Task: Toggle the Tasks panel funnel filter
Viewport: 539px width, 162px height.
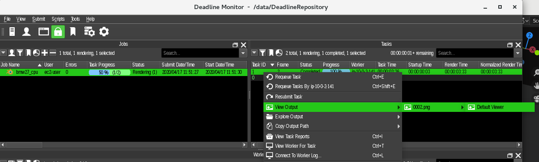Action: (x=263, y=53)
